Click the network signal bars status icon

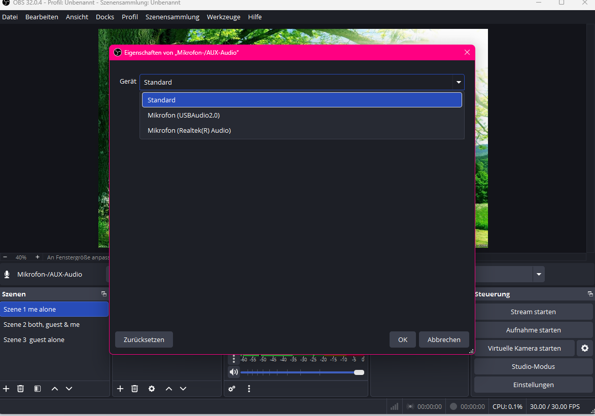394,406
